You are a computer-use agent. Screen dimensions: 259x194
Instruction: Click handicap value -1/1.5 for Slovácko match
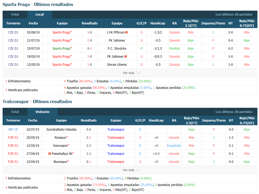[158, 49]
